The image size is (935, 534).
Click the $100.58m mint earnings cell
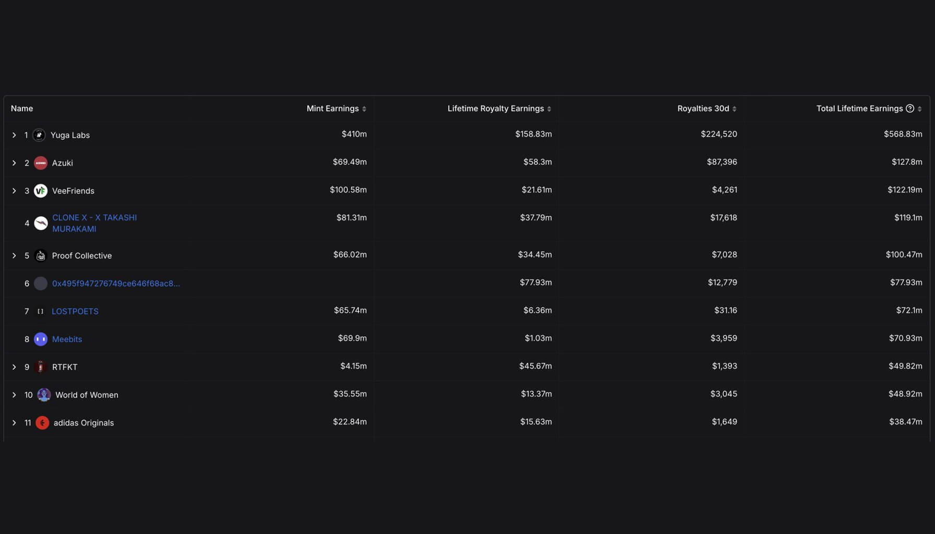pyautogui.click(x=348, y=190)
